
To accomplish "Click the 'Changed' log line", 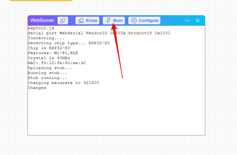I will pyautogui.click(x=37, y=88).
